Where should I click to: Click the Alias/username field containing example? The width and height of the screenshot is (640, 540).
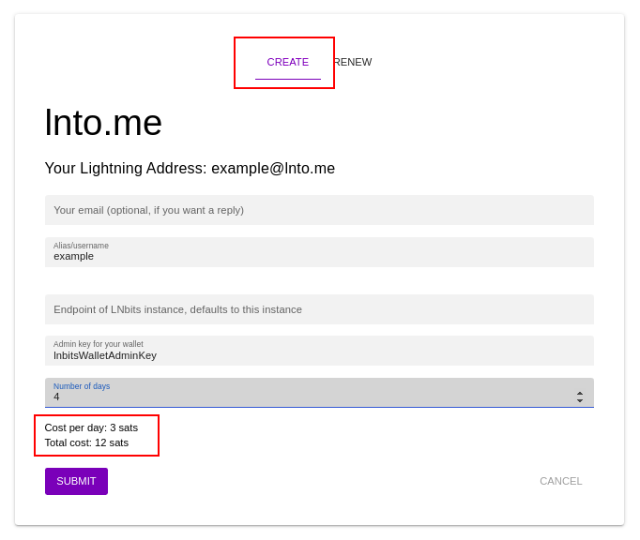(319, 252)
